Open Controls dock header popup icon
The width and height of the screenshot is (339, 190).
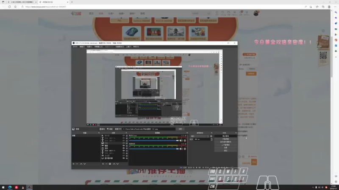[x=236, y=133]
